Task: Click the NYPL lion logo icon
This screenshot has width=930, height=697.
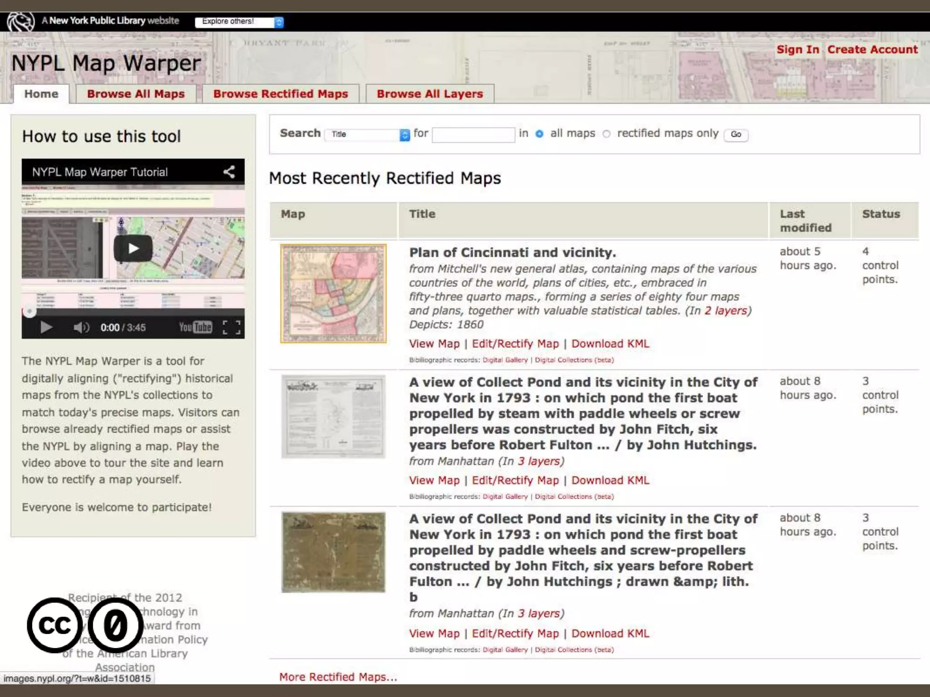Action: [x=20, y=22]
